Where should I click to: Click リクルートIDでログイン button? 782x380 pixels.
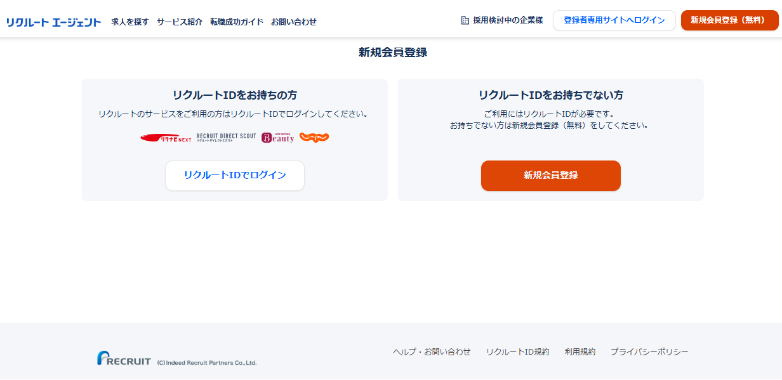tap(235, 176)
